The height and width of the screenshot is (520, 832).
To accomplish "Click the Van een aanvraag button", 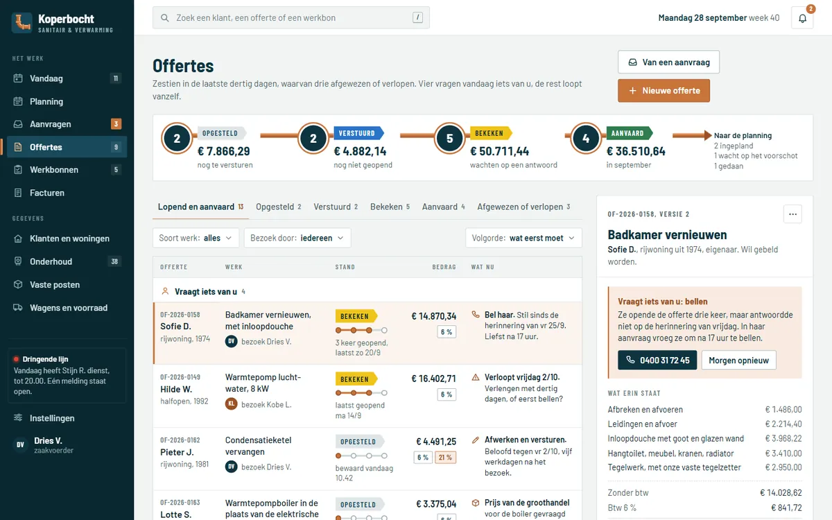I will (668, 62).
